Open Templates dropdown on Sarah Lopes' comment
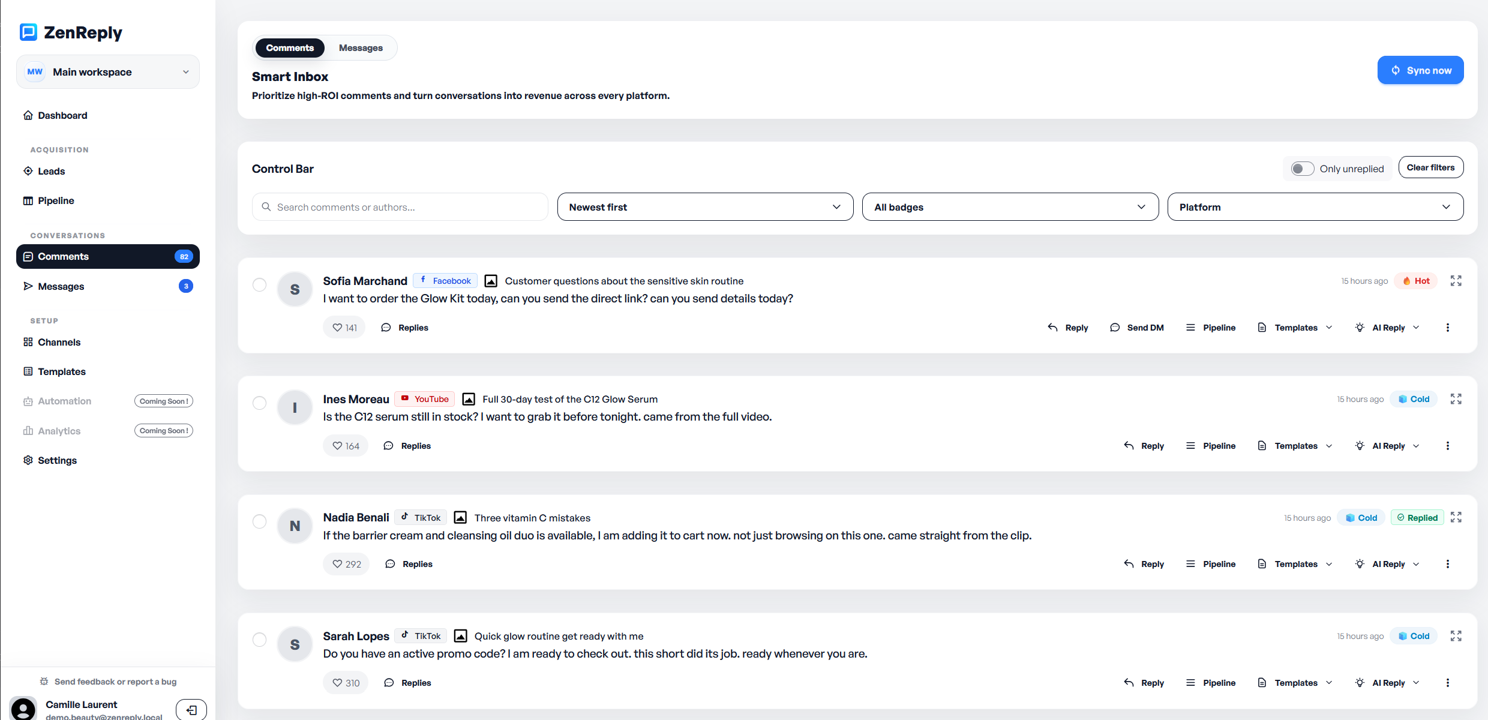 click(x=1295, y=683)
